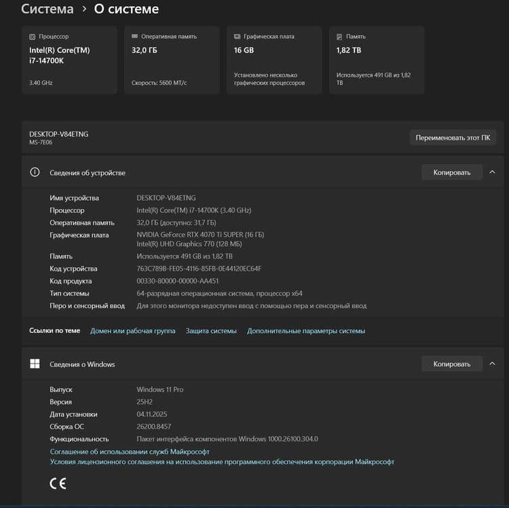Copy device info with Копировать button
The width and height of the screenshot is (509, 508).
[452, 172]
